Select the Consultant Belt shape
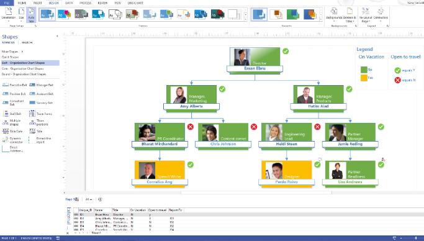Image resolution: width=424 pixels, height=241 pixels. [x=14, y=102]
